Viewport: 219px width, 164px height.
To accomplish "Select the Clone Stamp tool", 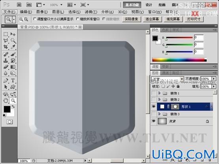I will point(6,60).
